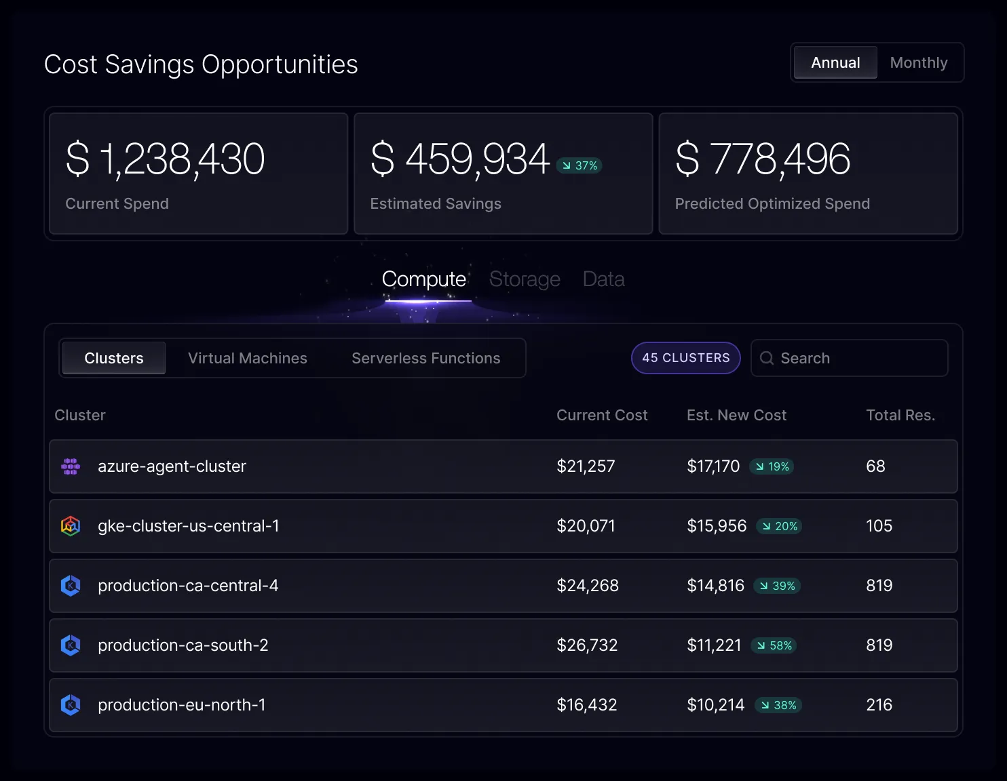The width and height of the screenshot is (1007, 781).
Task: Click the $21,257 current cost cell
Action: click(x=586, y=466)
